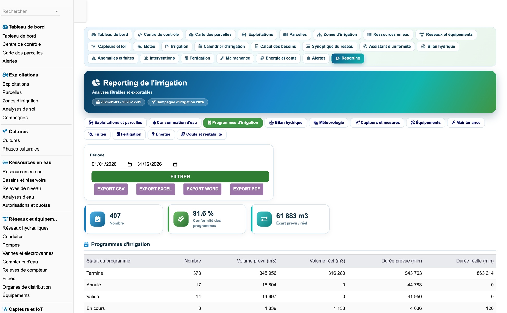Image resolution: width=507 pixels, height=313 pixels.
Task: Open the start date calendar picker icon
Action: coord(130,164)
